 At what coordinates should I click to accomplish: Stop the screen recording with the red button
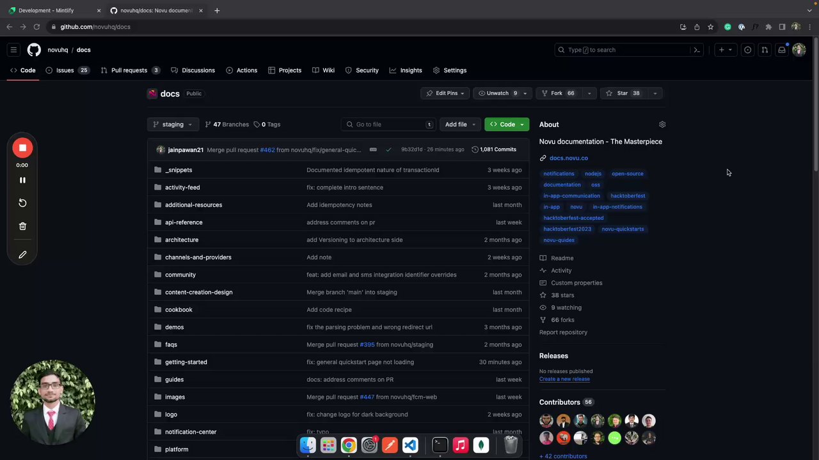pos(22,148)
